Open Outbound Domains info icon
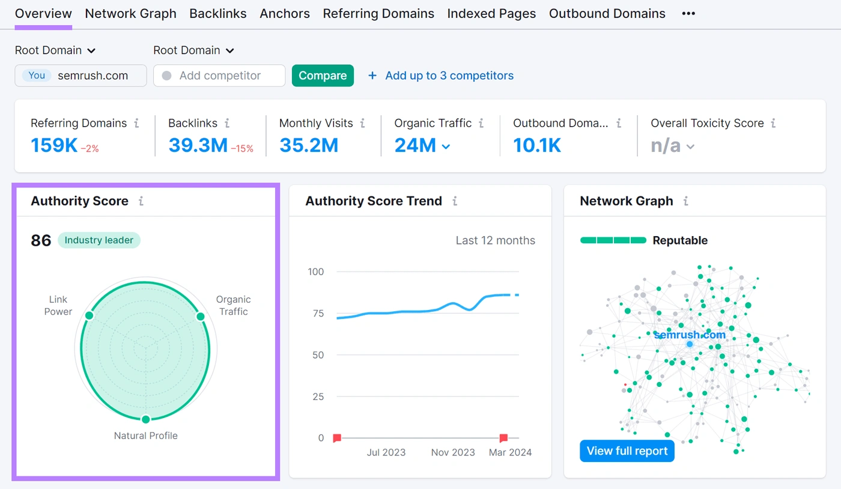Viewport: 841px width, 489px height. [619, 123]
